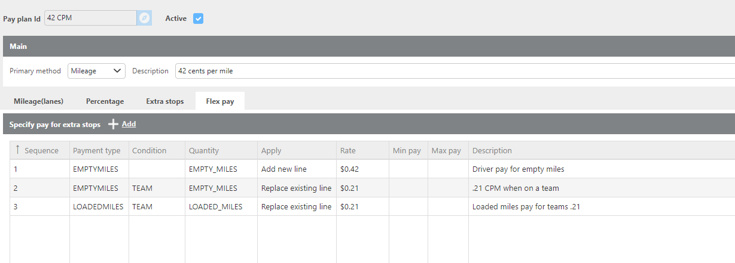The image size is (735, 263).
Task: Click 'Add new line' Apply cell
Action: pyautogui.click(x=284, y=169)
